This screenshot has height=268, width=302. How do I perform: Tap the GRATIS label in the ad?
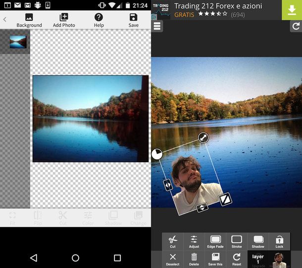click(x=184, y=15)
